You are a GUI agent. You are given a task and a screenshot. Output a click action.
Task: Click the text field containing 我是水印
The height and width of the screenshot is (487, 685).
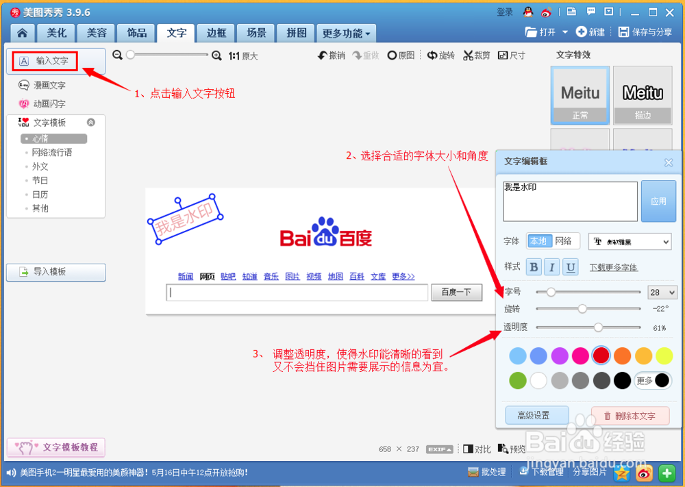tap(570, 201)
